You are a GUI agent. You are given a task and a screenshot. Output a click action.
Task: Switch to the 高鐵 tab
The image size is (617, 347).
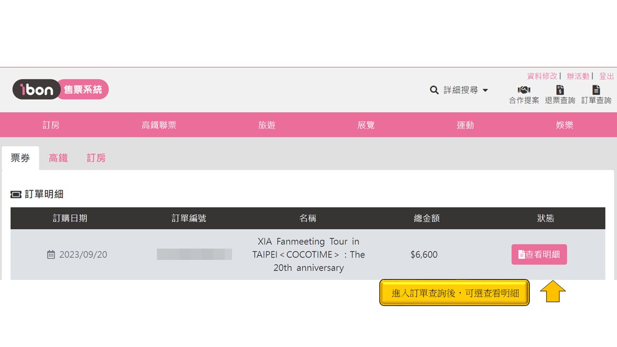pyautogui.click(x=58, y=158)
